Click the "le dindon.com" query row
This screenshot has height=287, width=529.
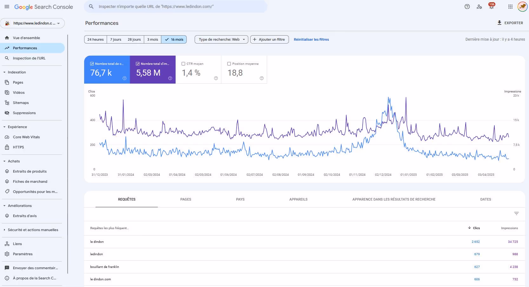coord(304,279)
